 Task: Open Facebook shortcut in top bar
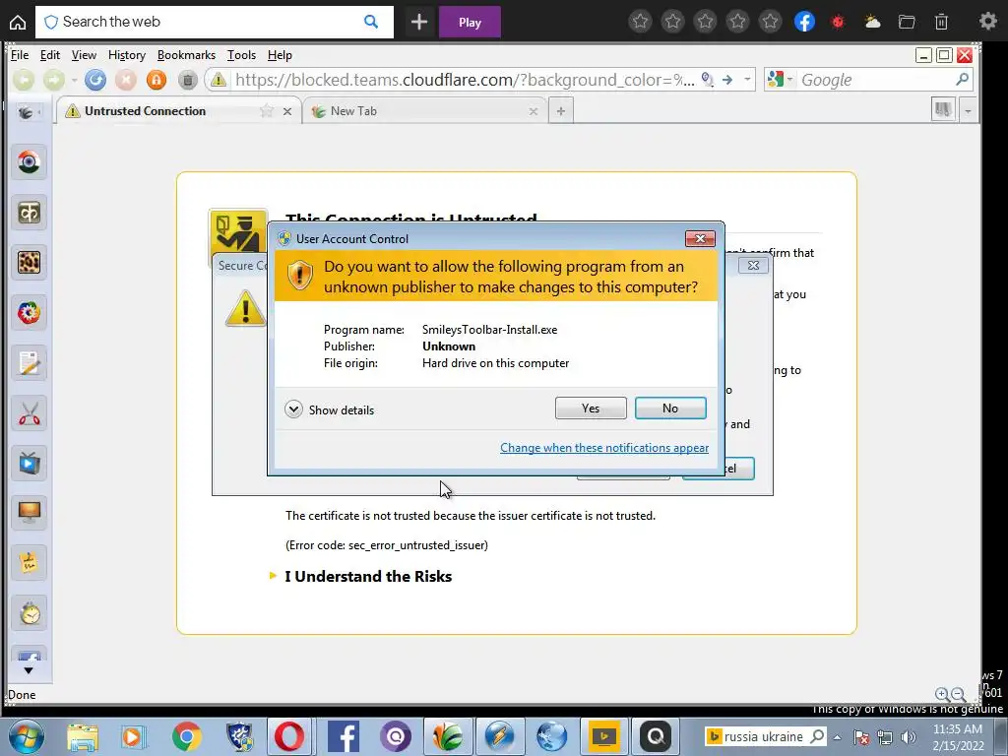804,22
